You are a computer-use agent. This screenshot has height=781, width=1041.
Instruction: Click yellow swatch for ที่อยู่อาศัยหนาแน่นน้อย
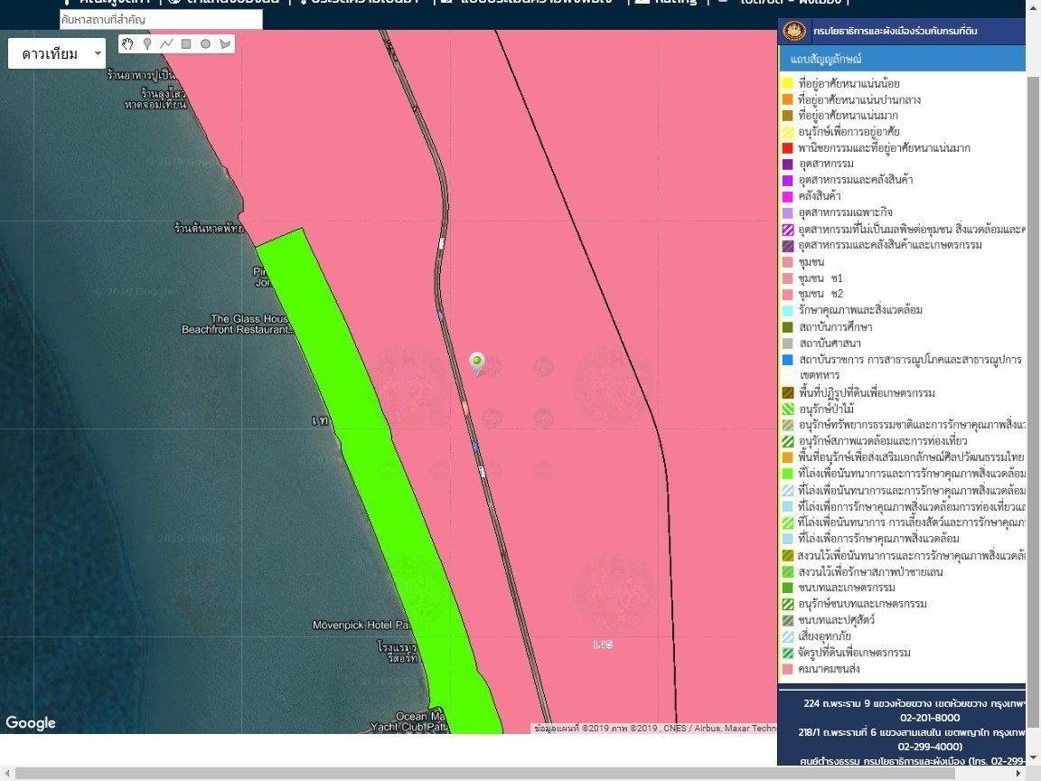coord(787,83)
